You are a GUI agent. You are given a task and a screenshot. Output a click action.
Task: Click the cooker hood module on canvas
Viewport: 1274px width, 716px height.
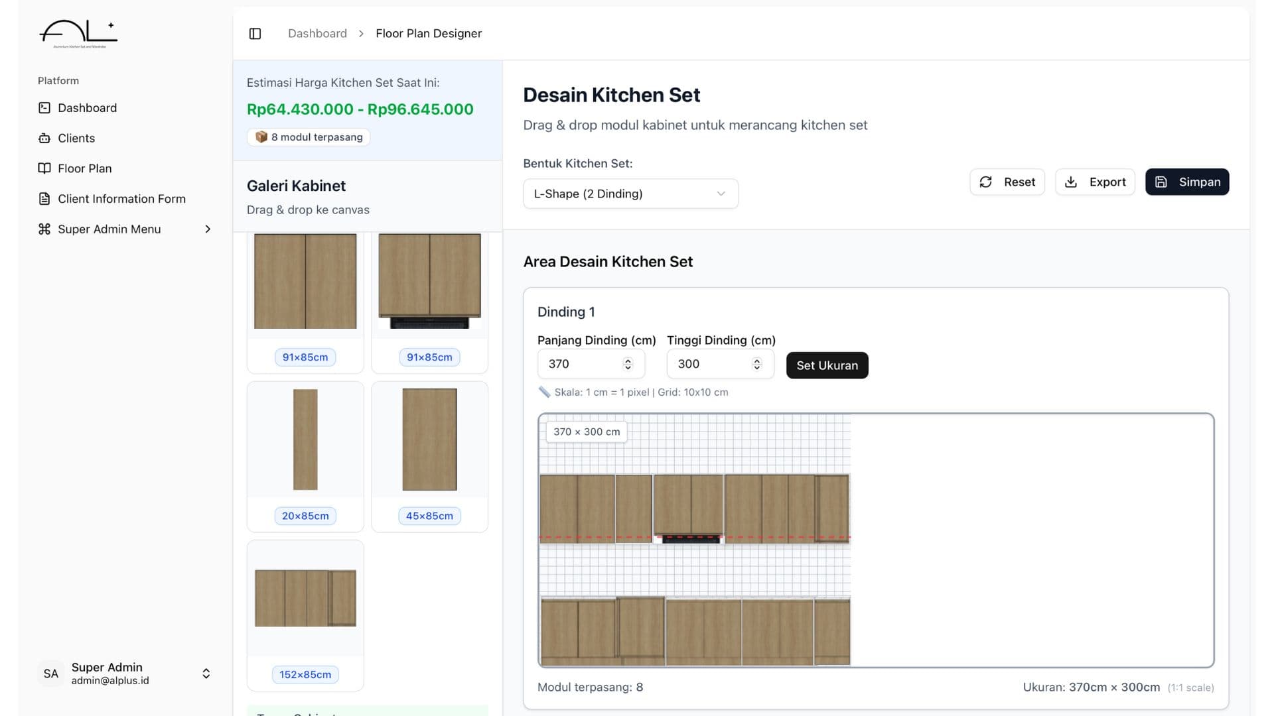pyautogui.click(x=688, y=508)
